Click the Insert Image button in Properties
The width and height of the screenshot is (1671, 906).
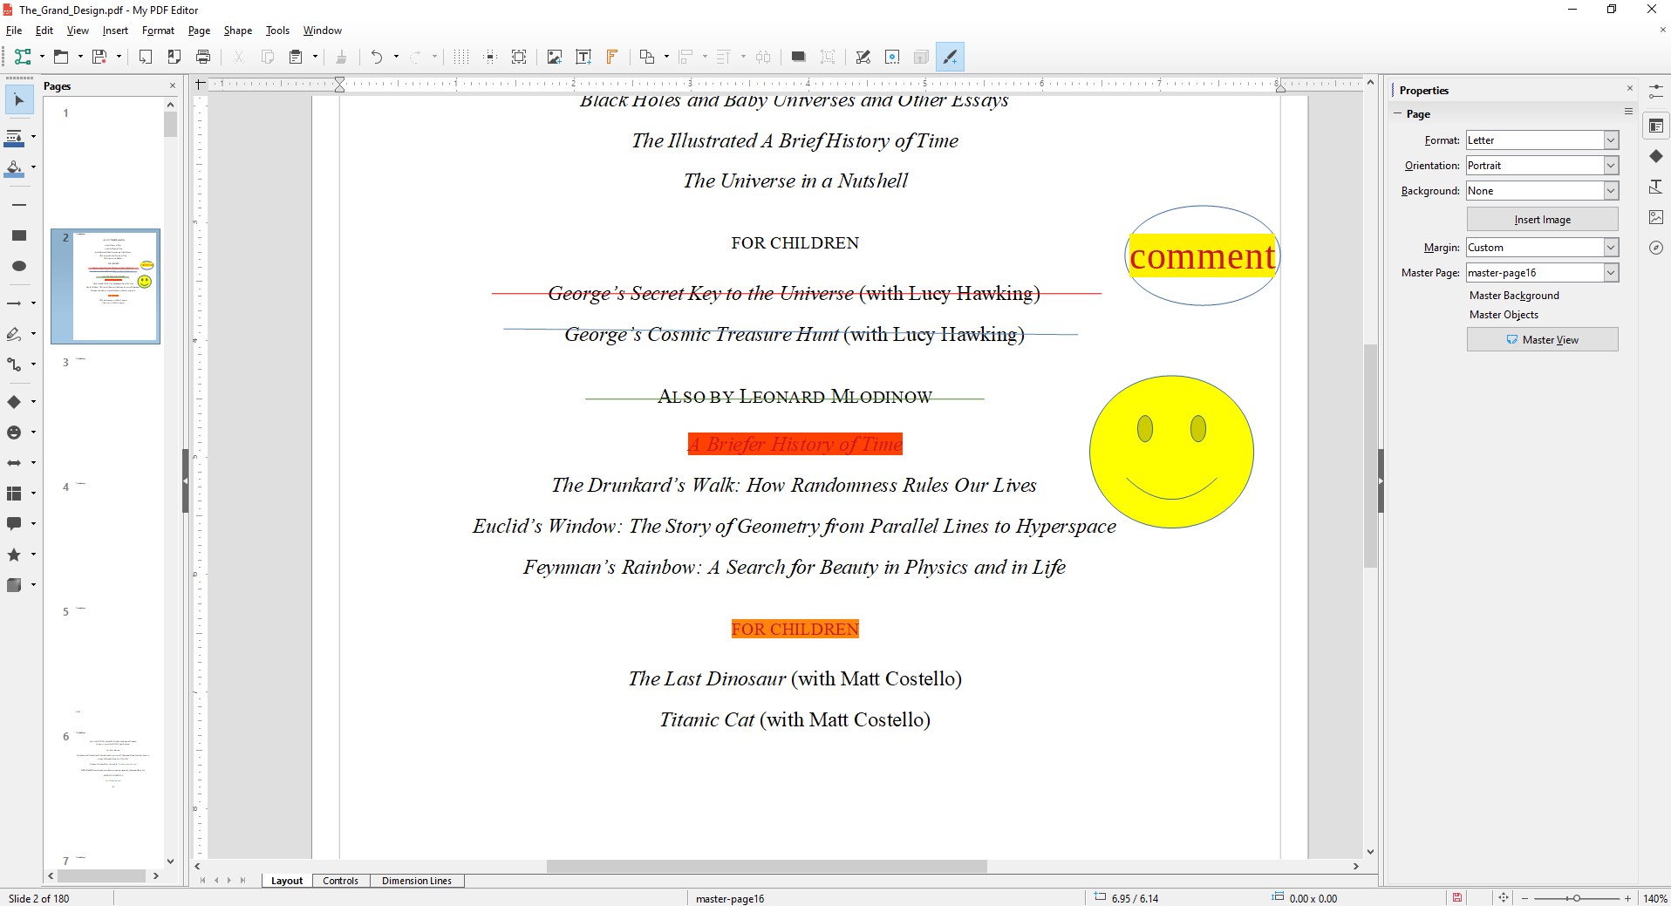coord(1542,220)
